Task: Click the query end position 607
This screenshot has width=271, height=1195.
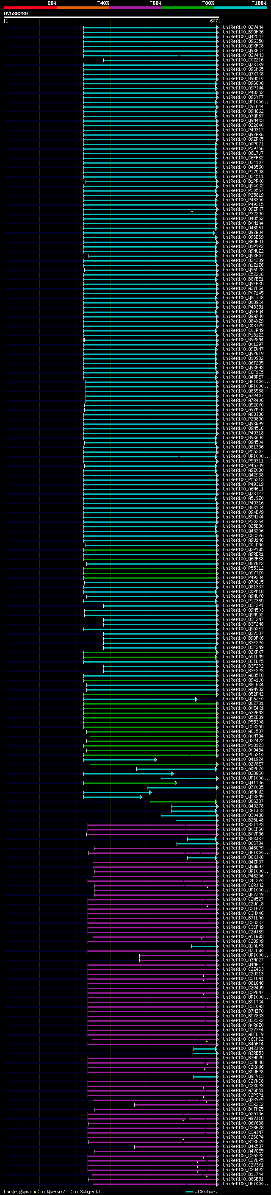Action: click(x=213, y=21)
